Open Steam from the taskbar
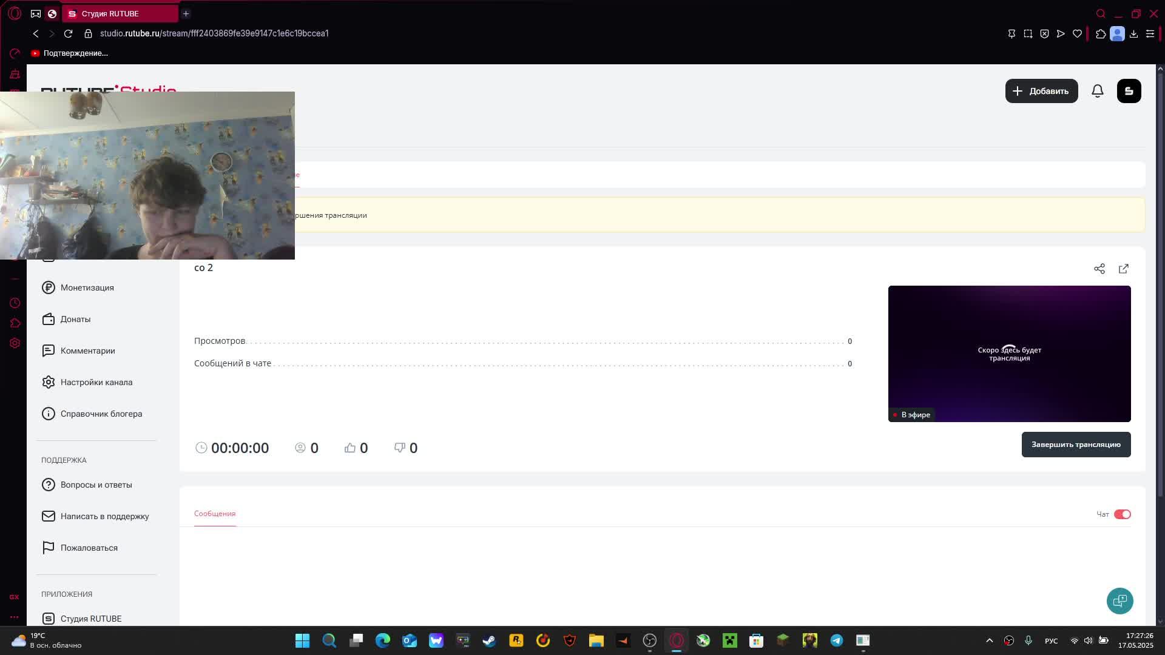Image resolution: width=1165 pixels, height=655 pixels. pyautogui.click(x=489, y=640)
